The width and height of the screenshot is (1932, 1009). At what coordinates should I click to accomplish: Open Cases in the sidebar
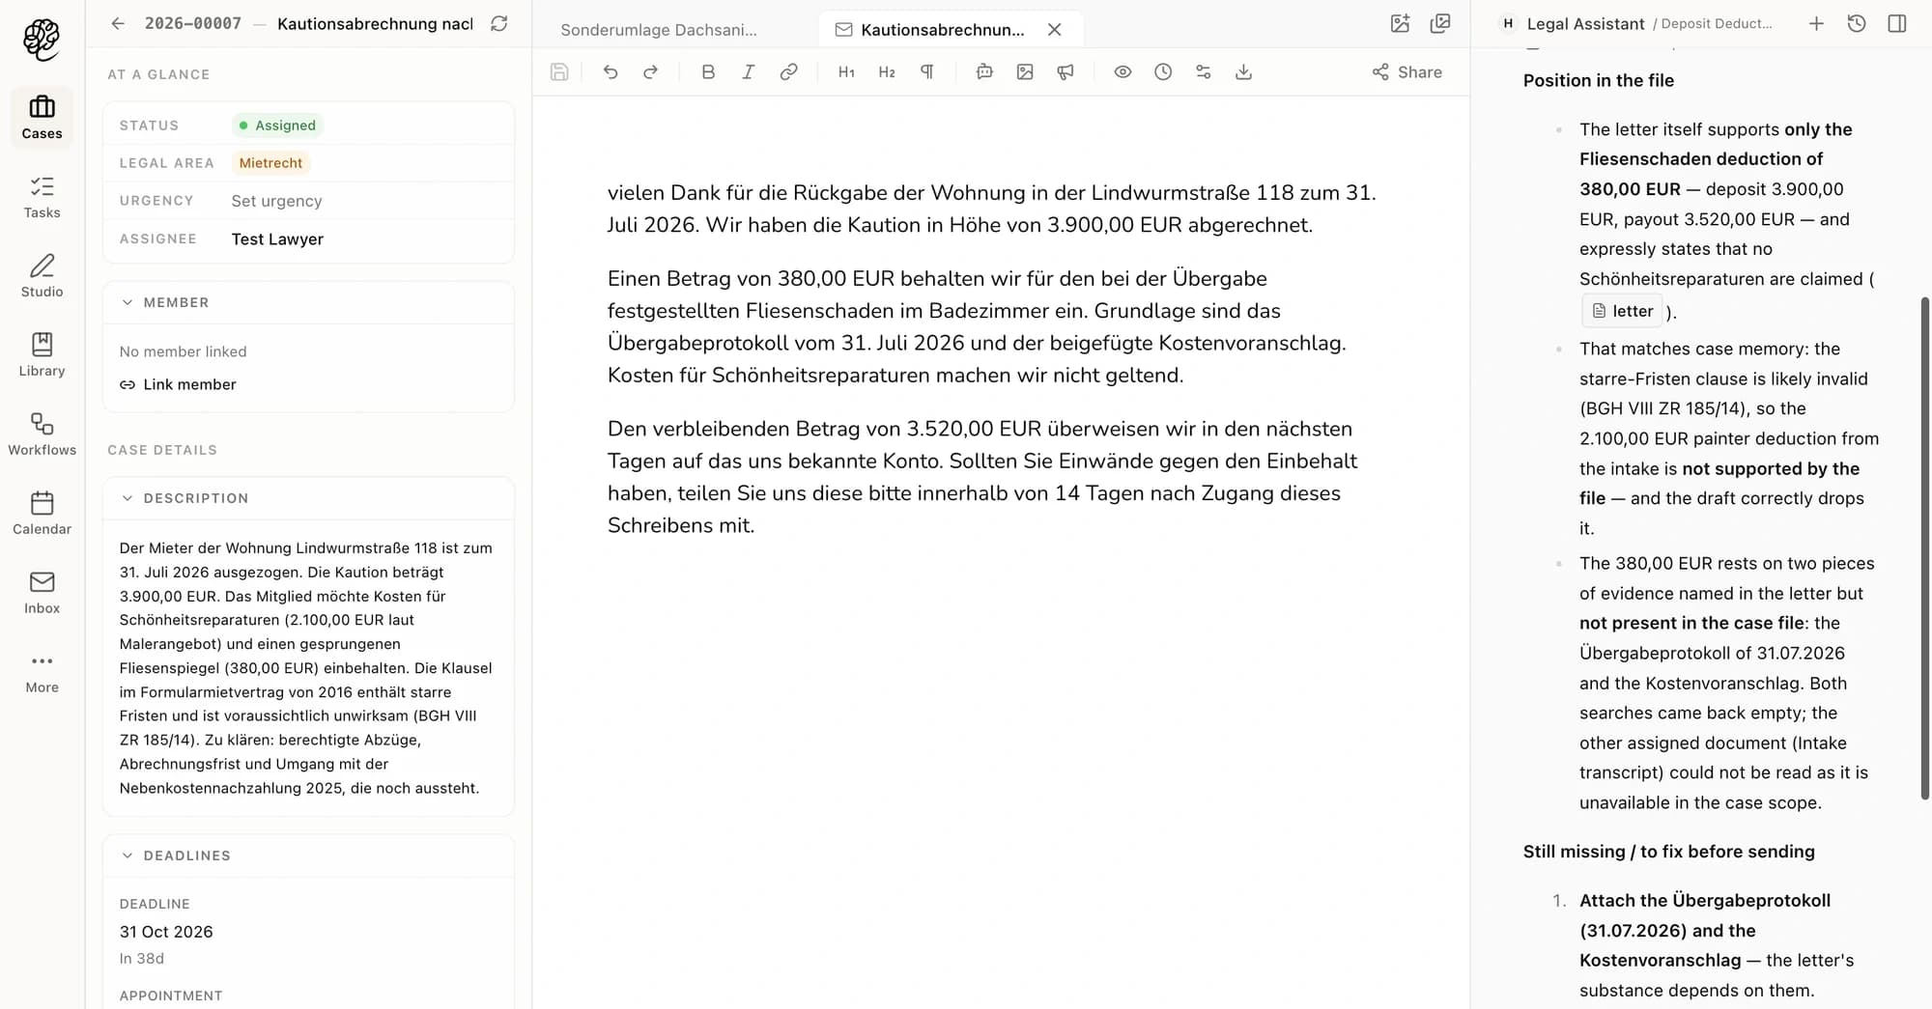(x=42, y=117)
